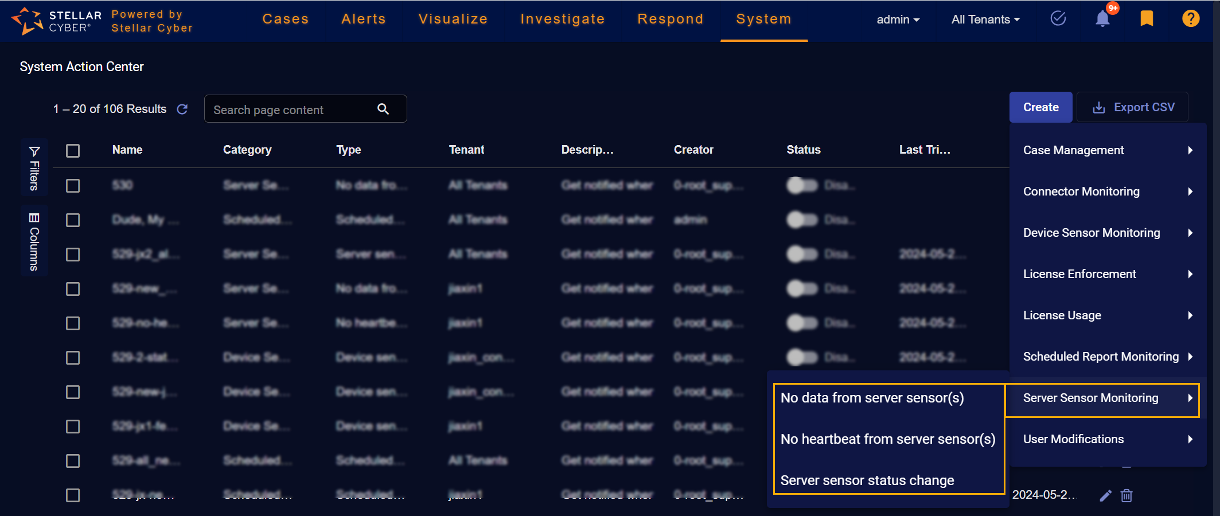Screen dimensions: 1220x516
Task: Open the admin user dropdown
Action: [x=898, y=19]
